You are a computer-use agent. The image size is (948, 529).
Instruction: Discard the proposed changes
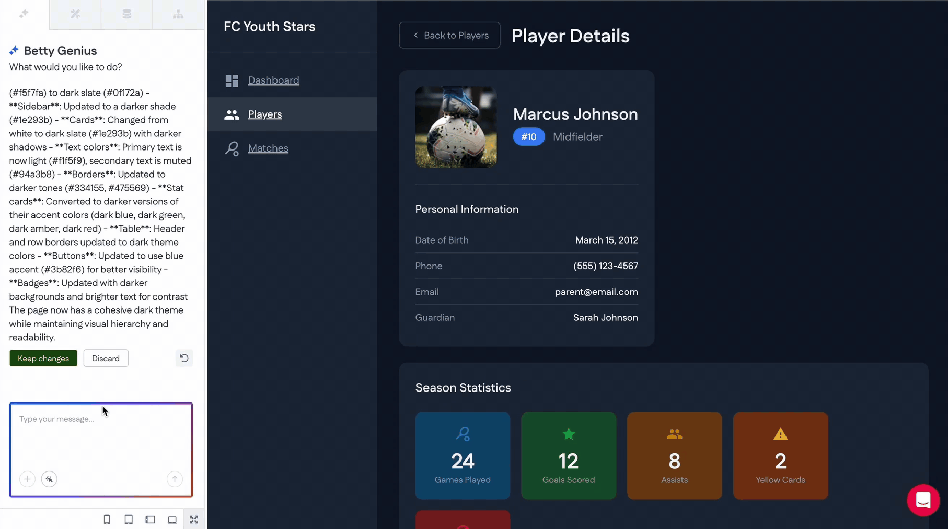click(106, 358)
